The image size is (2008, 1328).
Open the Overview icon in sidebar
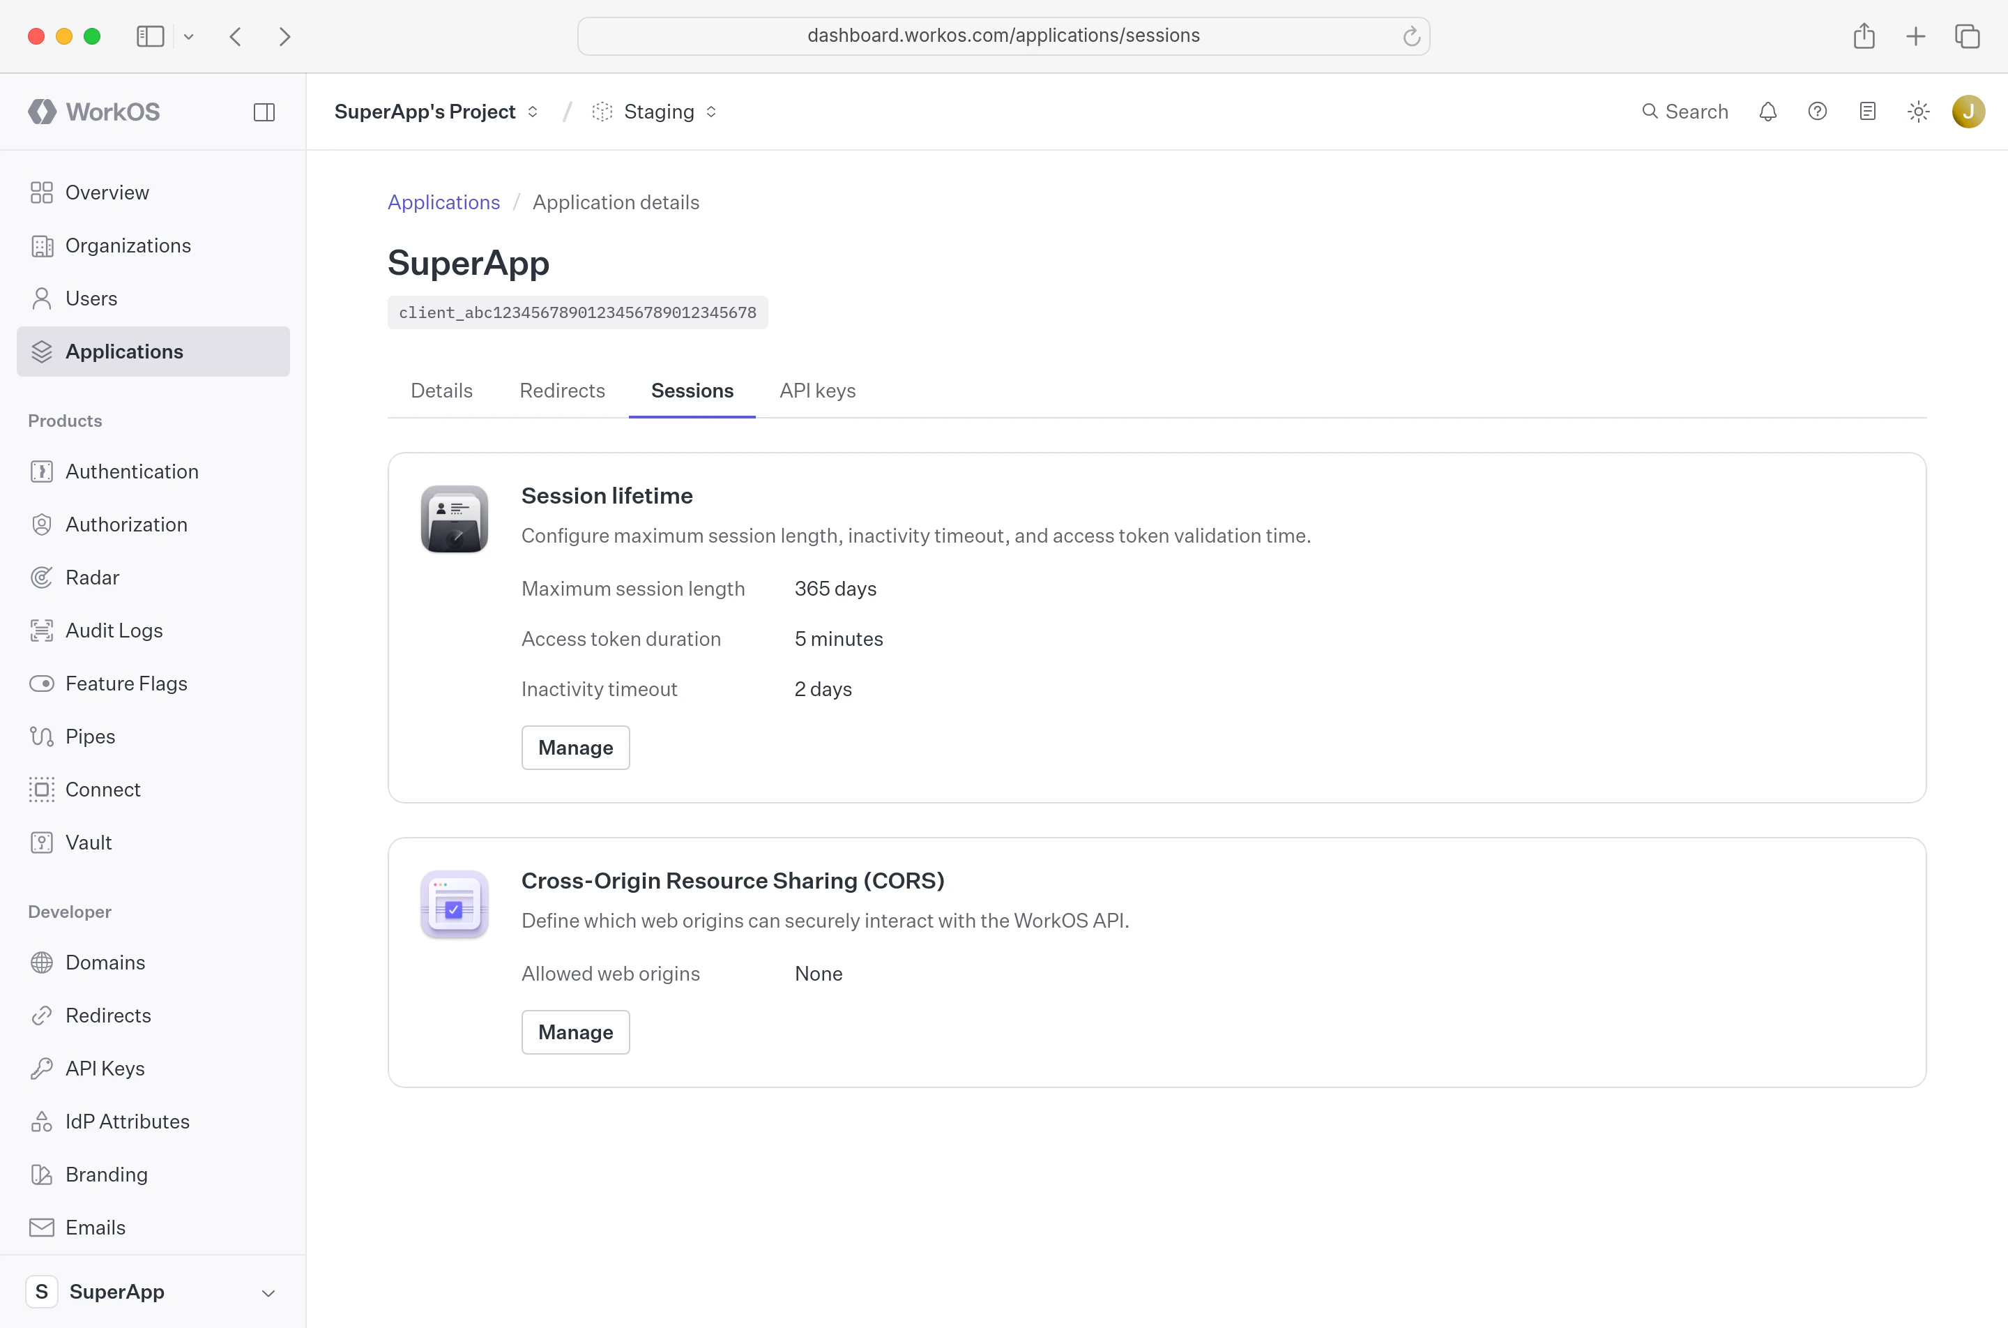pyautogui.click(x=41, y=193)
